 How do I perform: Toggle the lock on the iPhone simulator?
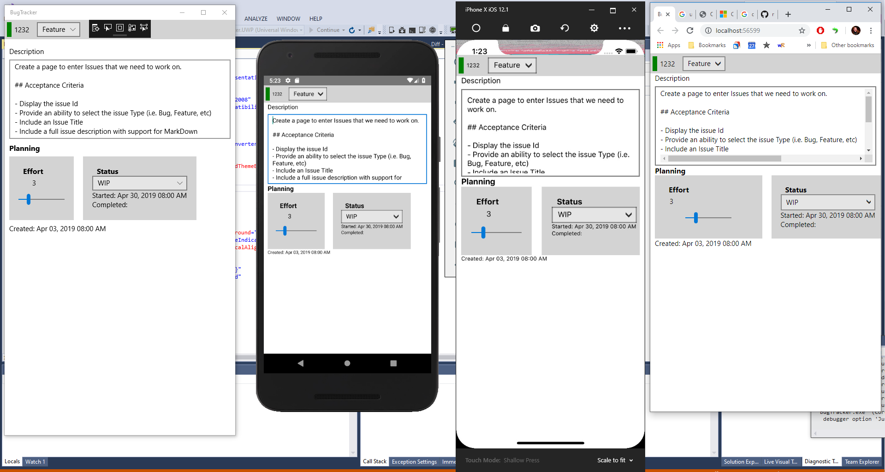(x=505, y=28)
